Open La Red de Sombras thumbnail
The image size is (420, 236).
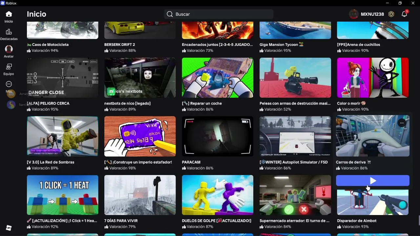click(62, 136)
